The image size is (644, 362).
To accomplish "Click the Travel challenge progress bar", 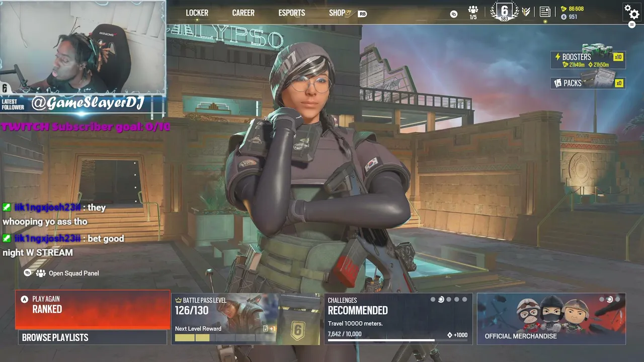I will tap(398, 340).
